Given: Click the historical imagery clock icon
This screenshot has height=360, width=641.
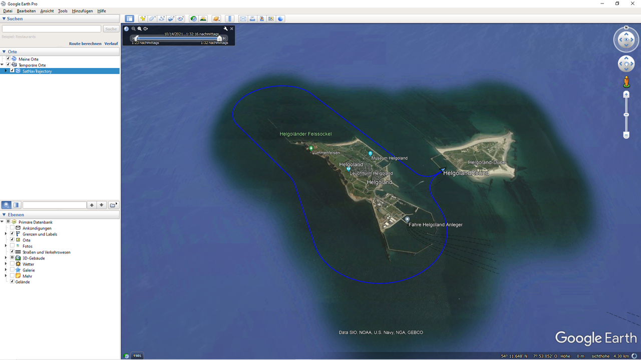Looking at the screenshot, I should 193,19.
